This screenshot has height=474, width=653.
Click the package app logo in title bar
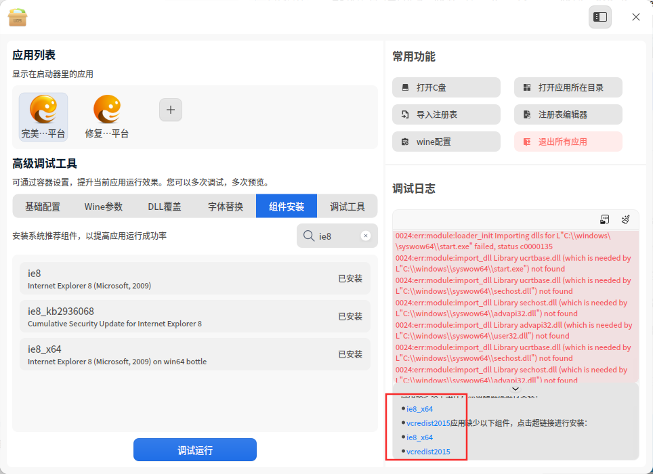tap(18, 17)
